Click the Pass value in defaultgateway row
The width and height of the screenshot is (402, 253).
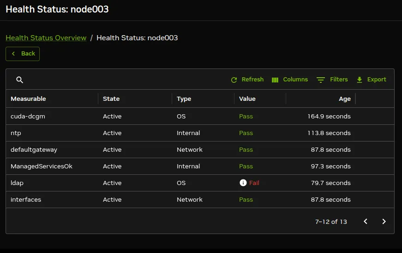point(246,150)
